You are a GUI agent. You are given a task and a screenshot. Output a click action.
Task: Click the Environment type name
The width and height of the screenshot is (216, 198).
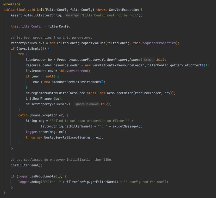pyautogui.click(x=36, y=71)
